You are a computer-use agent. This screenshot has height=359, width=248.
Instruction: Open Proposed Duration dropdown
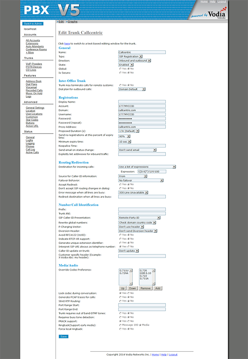tap(129, 131)
